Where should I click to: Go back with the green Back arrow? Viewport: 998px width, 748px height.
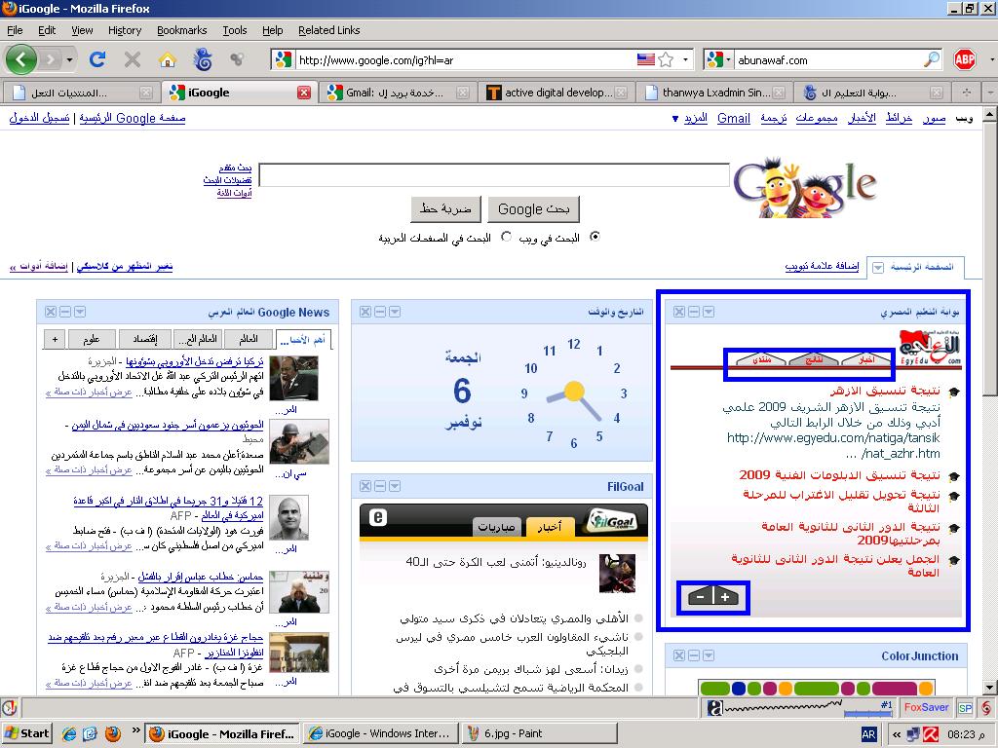pyautogui.click(x=21, y=59)
